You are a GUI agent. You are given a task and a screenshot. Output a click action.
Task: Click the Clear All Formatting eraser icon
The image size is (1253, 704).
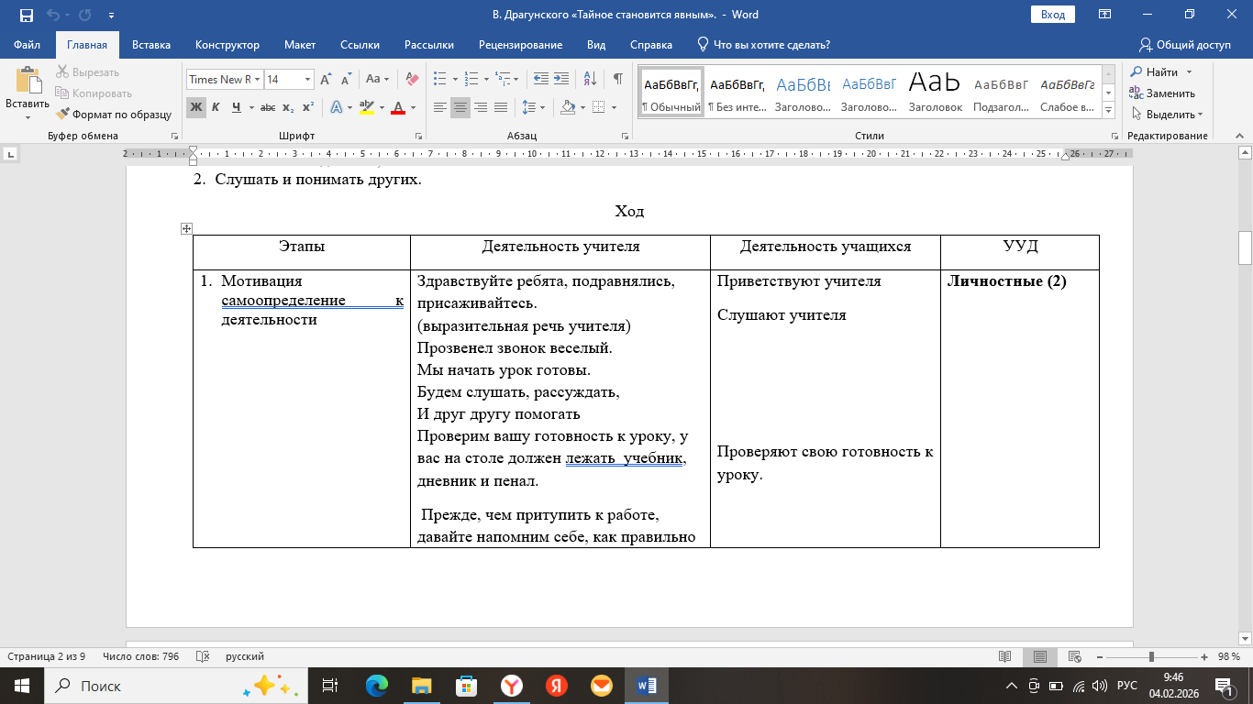[x=411, y=80]
